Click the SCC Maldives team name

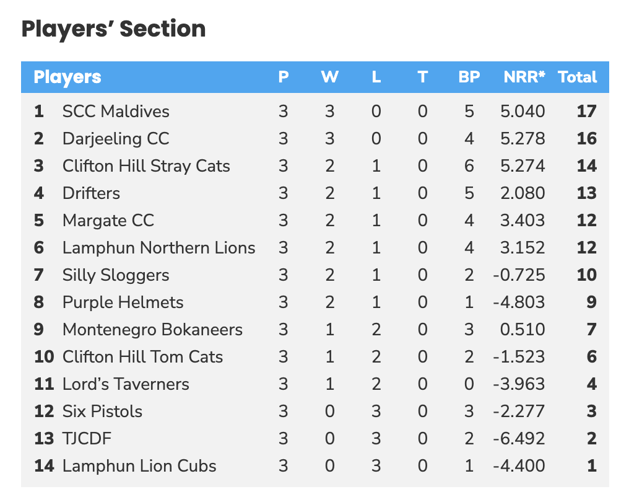click(116, 112)
